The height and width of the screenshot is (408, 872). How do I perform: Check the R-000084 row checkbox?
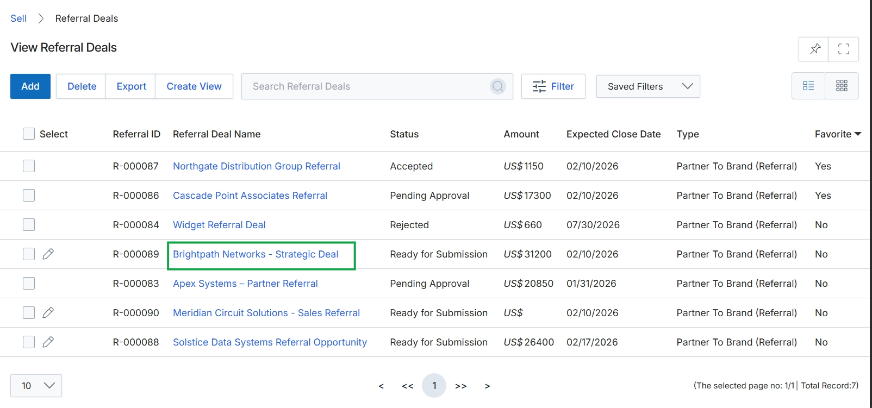[29, 224]
